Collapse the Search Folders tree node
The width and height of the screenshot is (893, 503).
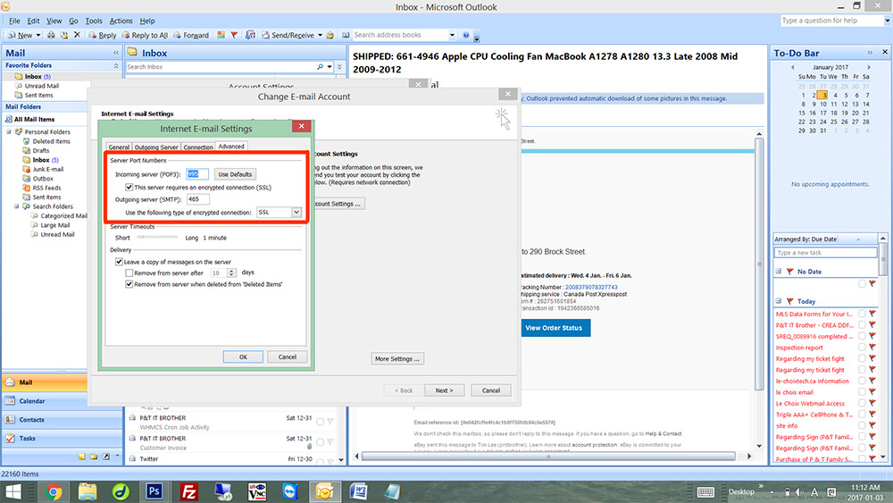(x=17, y=206)
